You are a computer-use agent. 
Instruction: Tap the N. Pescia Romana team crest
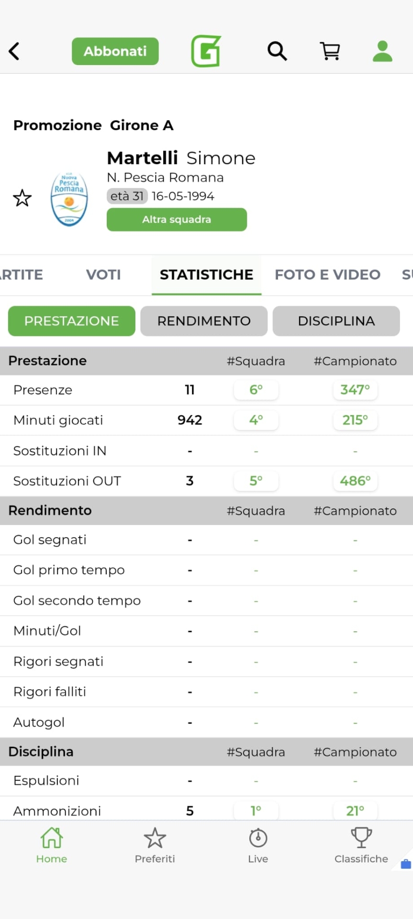[x=69, y=199]
